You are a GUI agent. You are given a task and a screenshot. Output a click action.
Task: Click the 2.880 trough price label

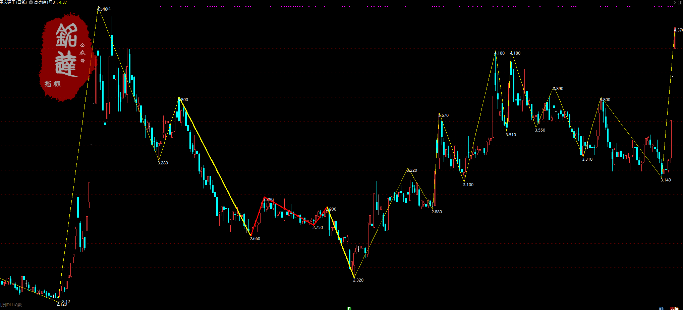(437, 212)
